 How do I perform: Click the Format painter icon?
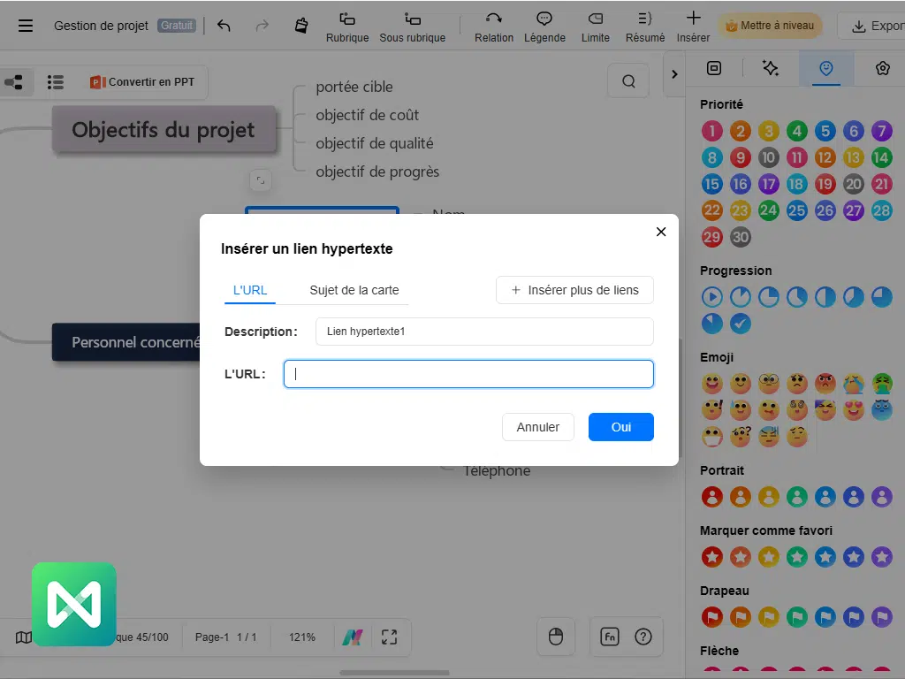point(301,26)
